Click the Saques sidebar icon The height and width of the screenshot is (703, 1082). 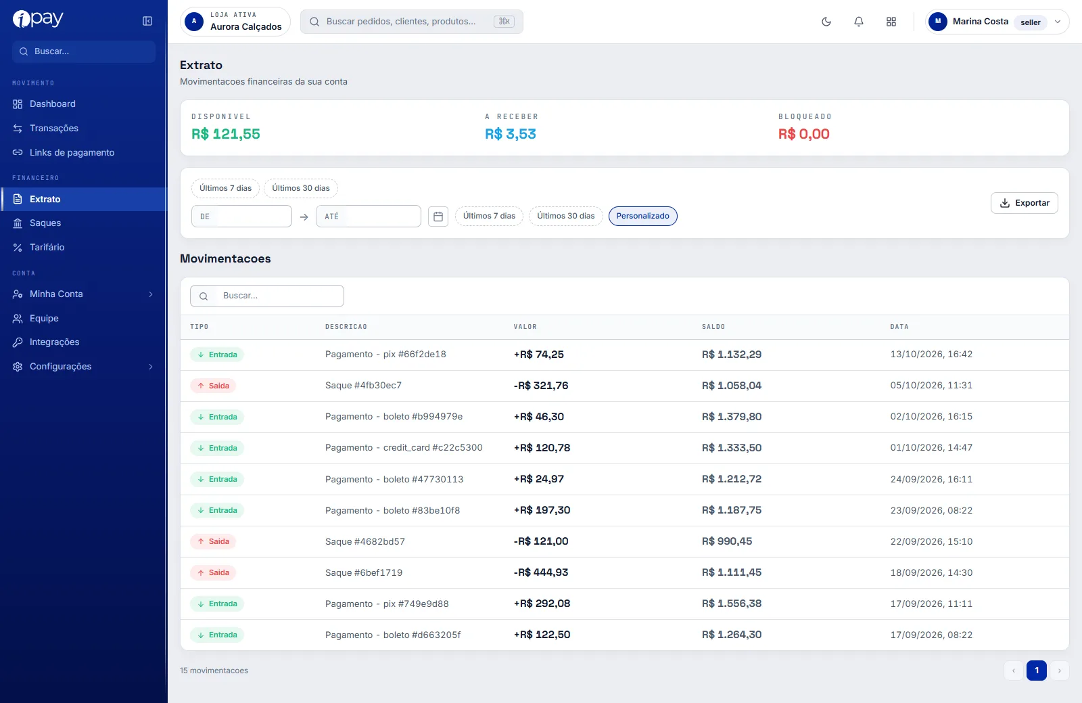coord(18,223)
